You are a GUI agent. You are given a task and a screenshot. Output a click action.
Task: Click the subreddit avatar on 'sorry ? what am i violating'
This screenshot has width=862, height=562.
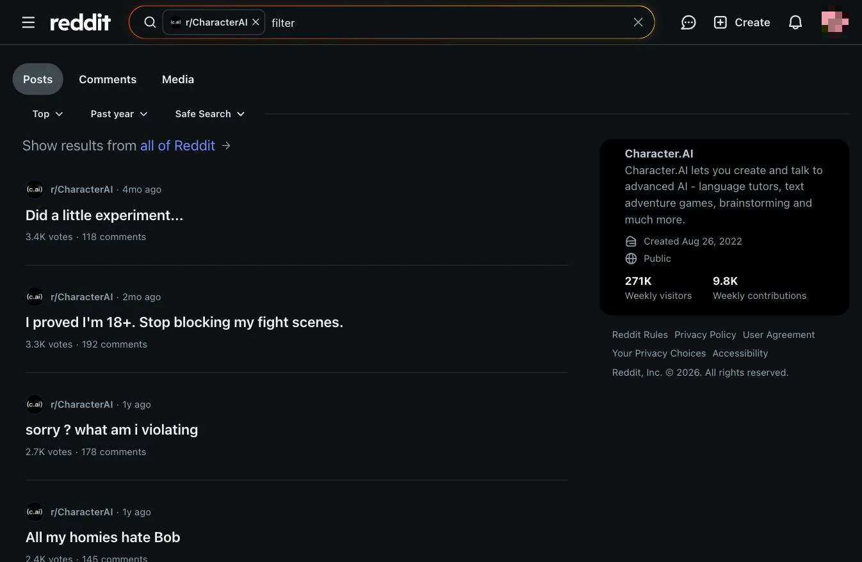tap(35, 405)
